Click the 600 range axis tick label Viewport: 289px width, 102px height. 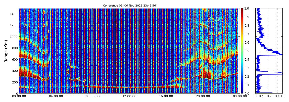[15, 59]
